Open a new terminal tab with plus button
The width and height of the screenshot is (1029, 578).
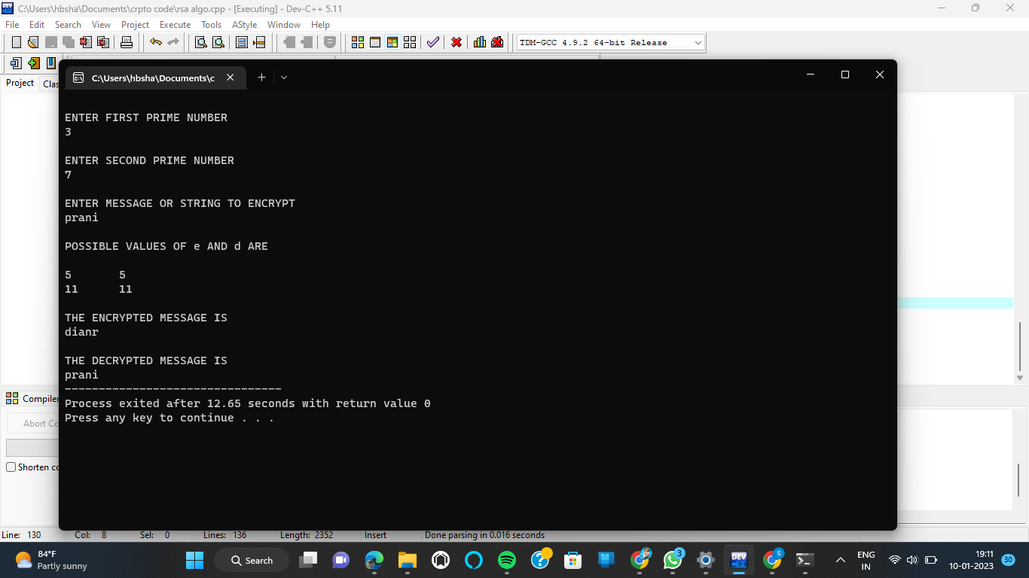point(261,77)
